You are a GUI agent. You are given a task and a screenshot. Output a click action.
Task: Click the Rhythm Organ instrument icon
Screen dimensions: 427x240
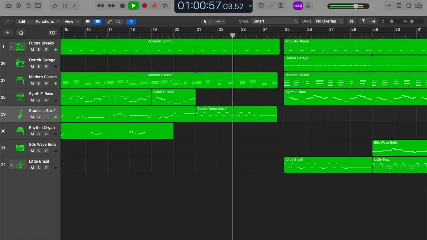pos(20,131)
